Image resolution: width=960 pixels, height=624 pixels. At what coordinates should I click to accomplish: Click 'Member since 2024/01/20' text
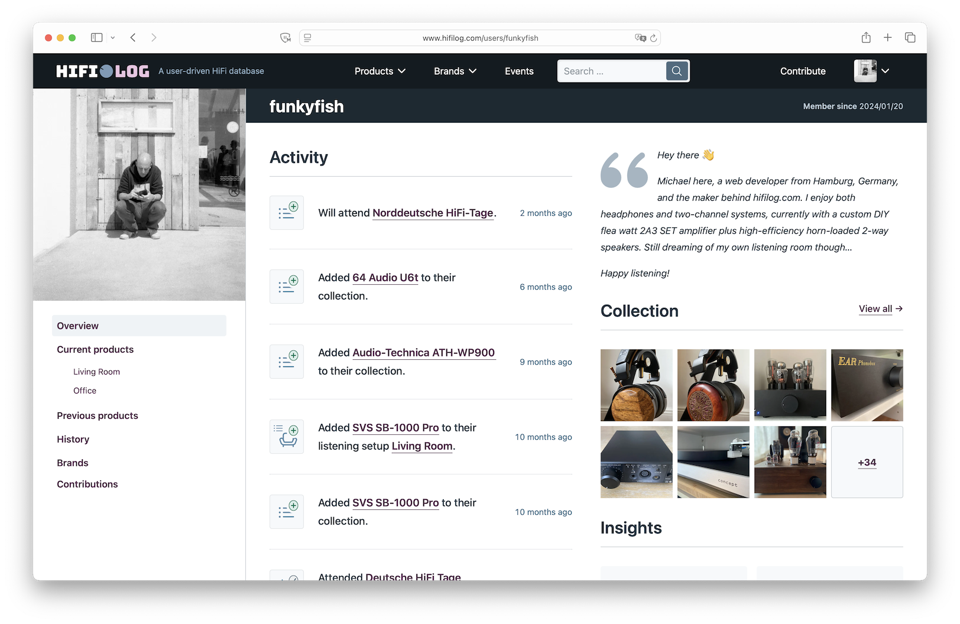[x=853, y=106]
